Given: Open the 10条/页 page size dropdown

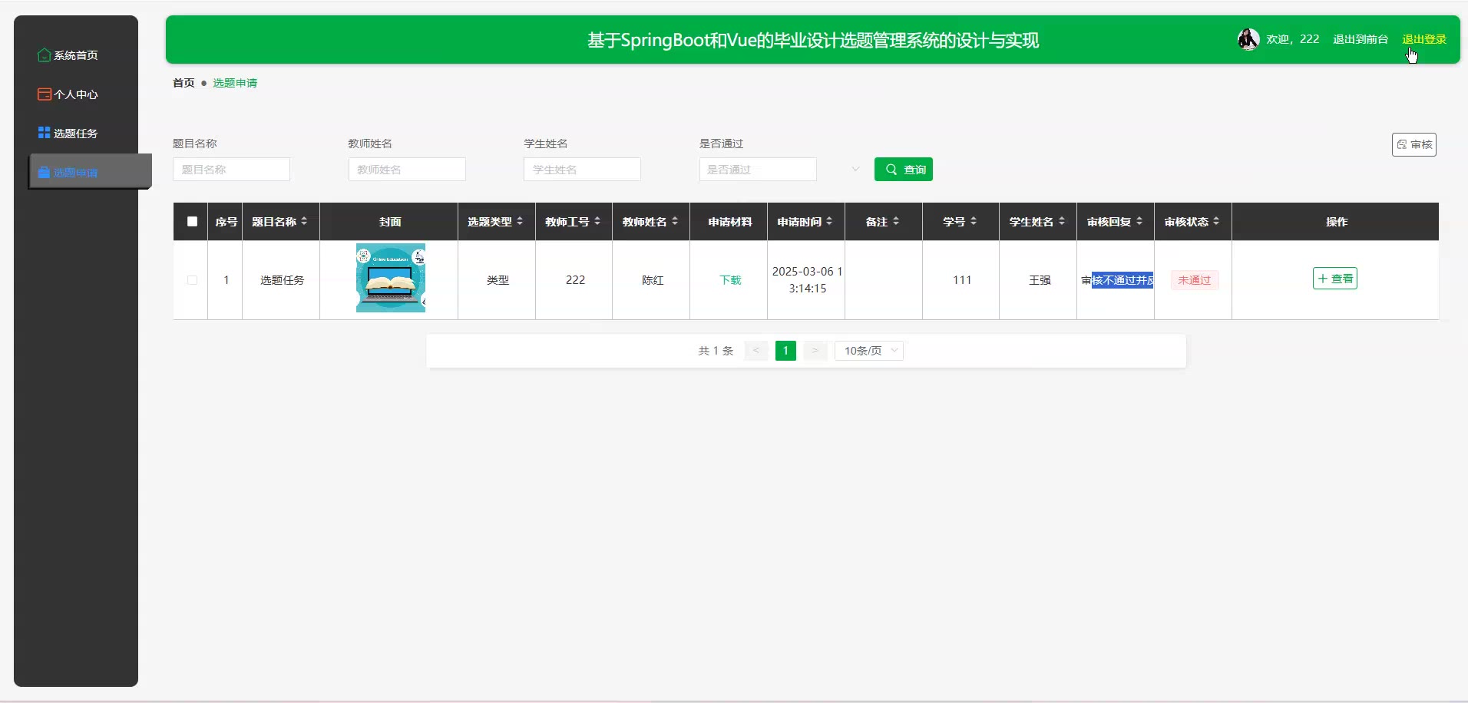Looking at the screenshot, I should [869, 351].
